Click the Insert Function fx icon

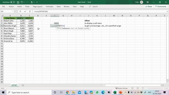point(30,11)
